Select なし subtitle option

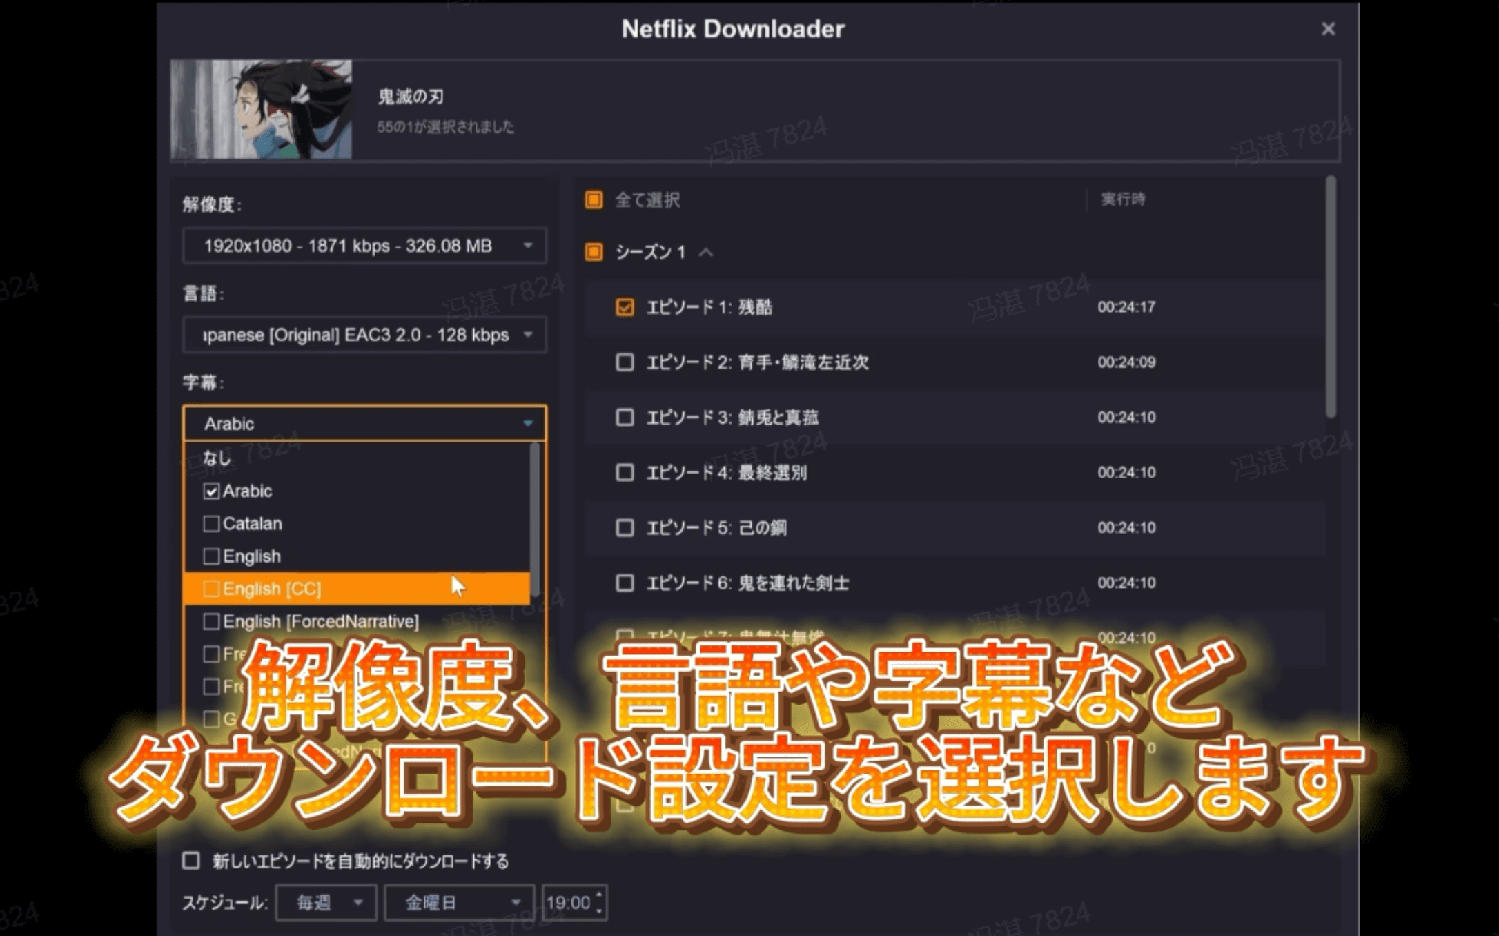pyautogui.click(x=217, y=458)
